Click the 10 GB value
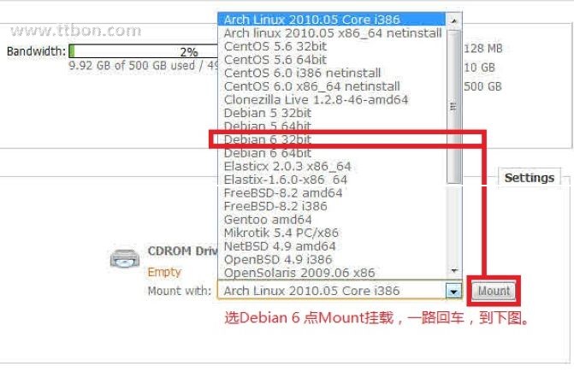The width and height of the screenshot is (574, 372). click(x=479, y=68)
